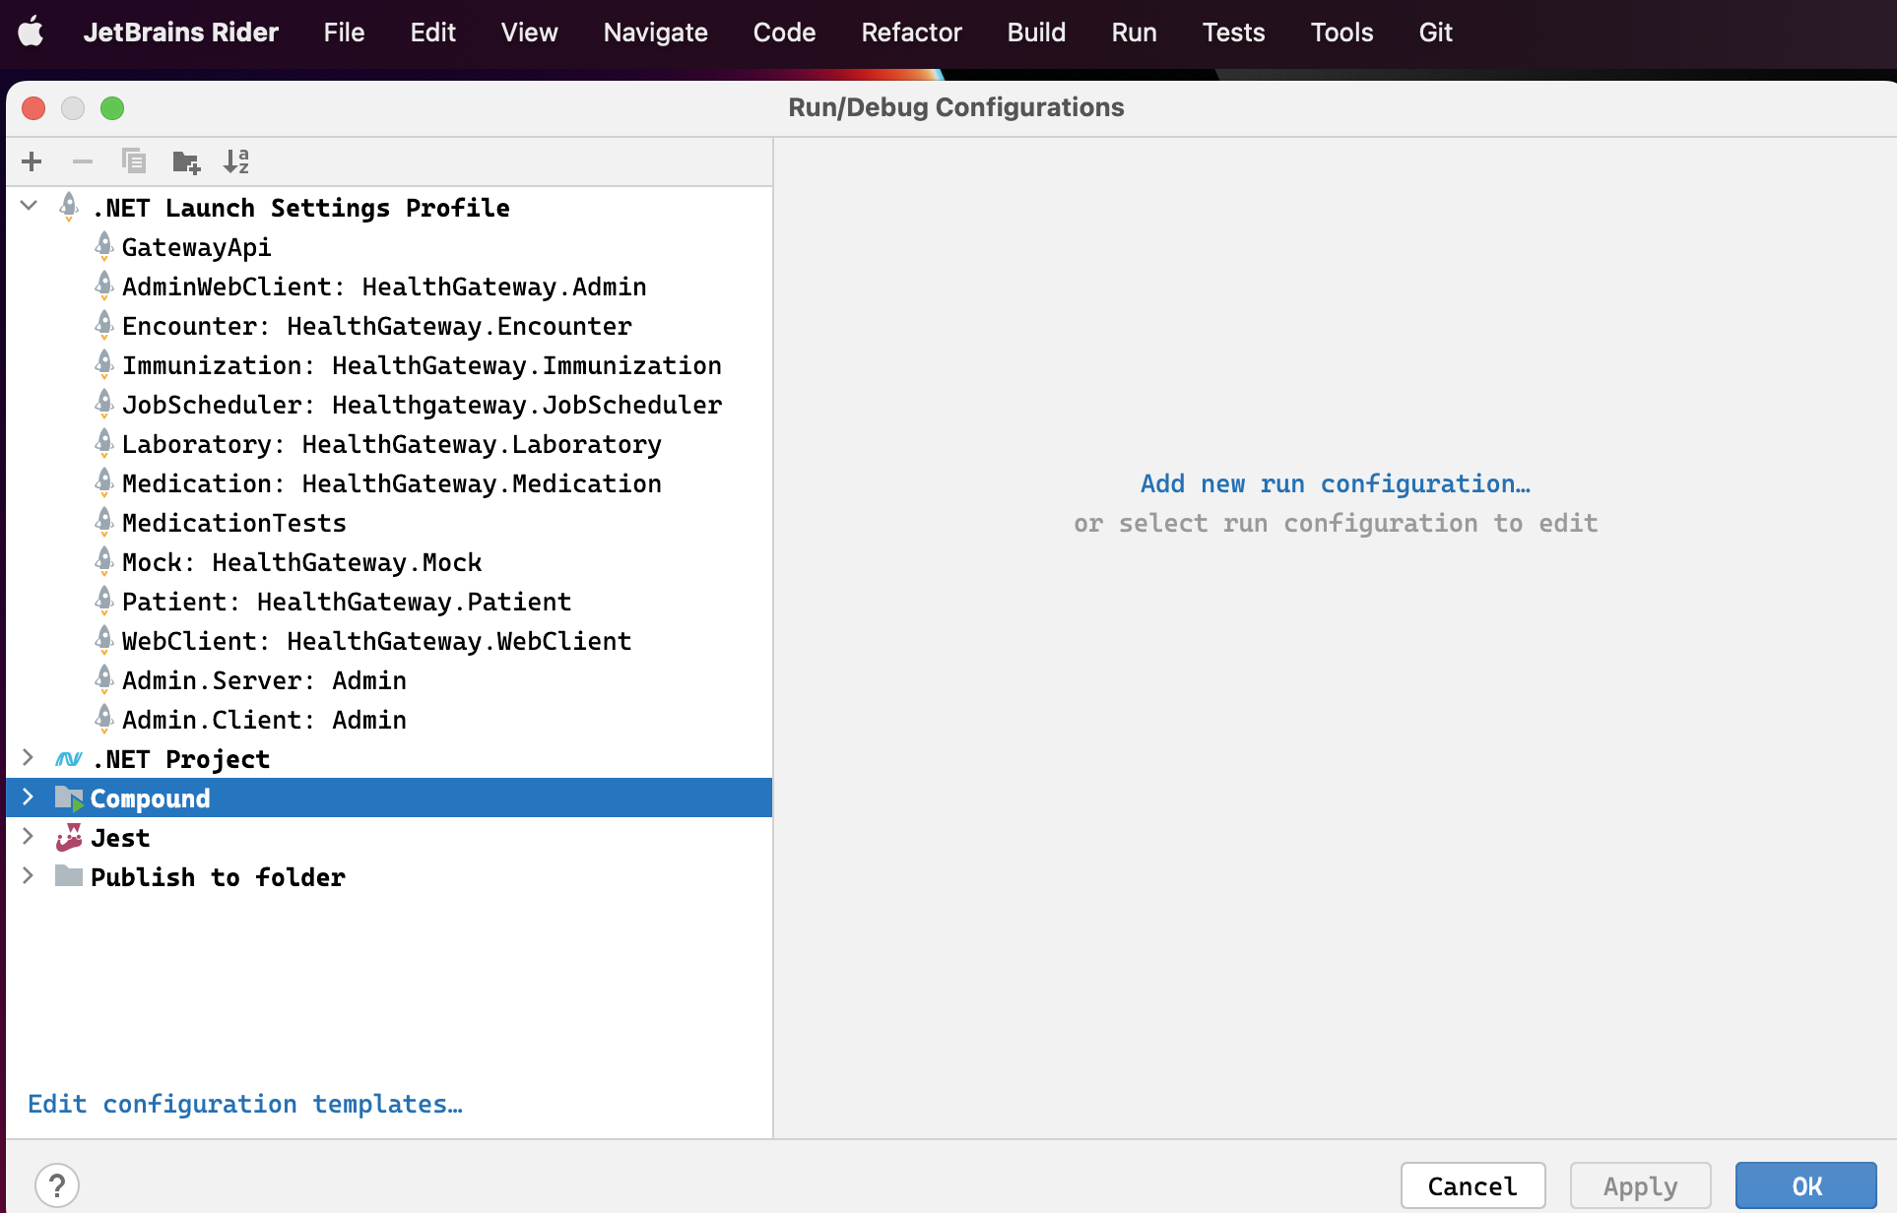Select the Jest group row
The width and height of the screenshot is (1897, 1213).
coord(389,838)
